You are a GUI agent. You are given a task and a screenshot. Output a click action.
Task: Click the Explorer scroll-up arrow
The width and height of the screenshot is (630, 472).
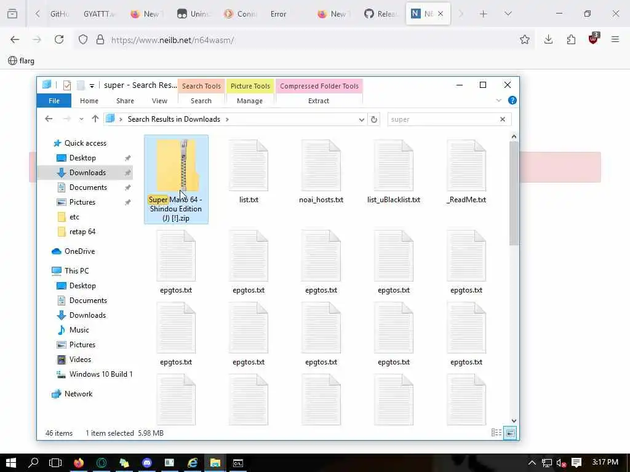514,136
